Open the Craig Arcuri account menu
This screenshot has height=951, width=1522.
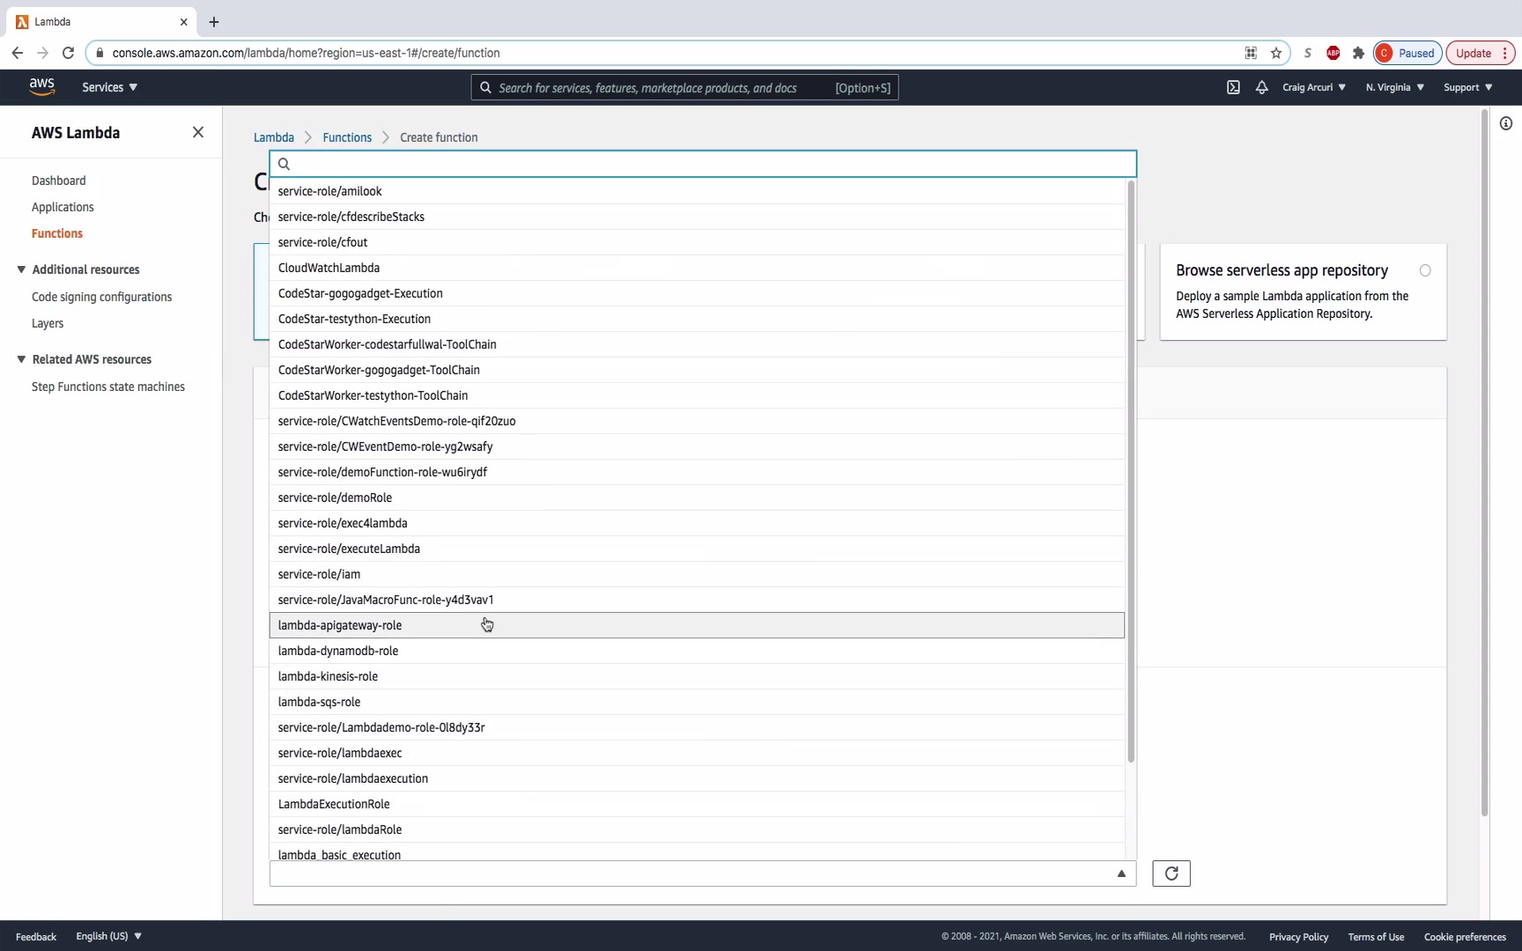(1314, 87)
